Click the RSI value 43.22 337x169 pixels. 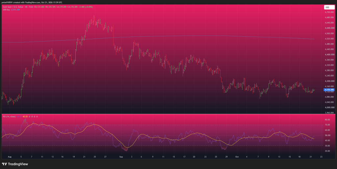(x=25, y=117)
